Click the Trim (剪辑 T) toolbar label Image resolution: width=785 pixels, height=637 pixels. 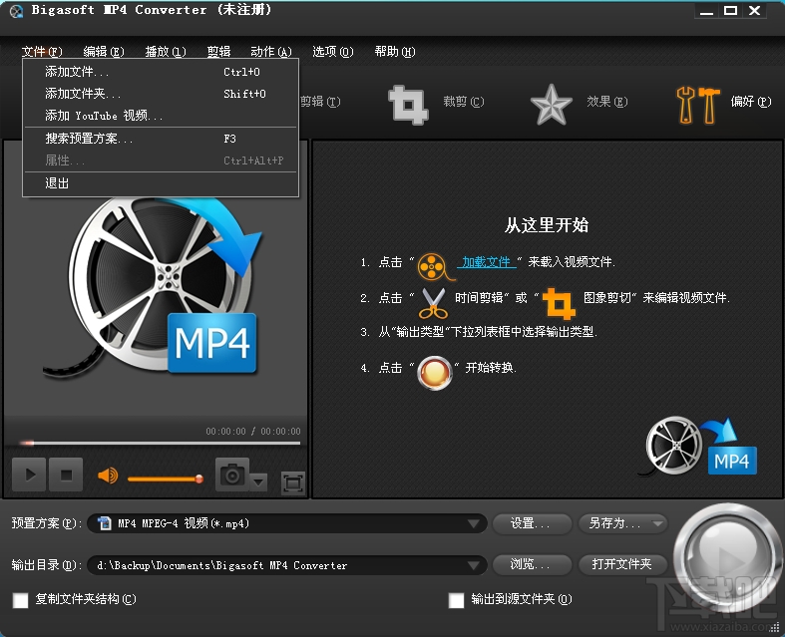coord(320,102)
